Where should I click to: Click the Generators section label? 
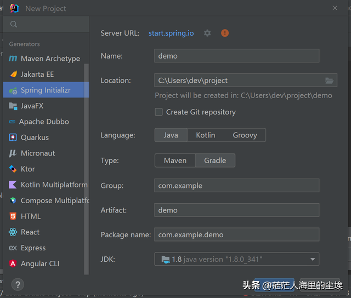pos(24,44)
